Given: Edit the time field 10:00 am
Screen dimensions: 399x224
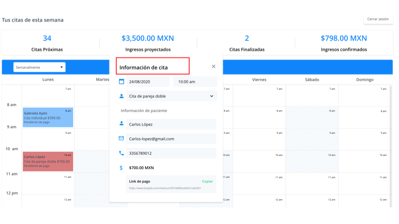Looking at the screenshot, I should point(195,82).
